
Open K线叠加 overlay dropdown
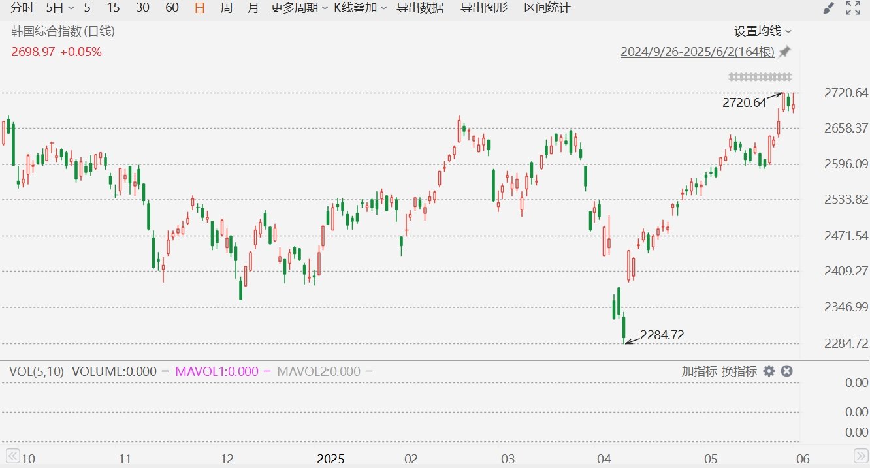click(x=360, y=8)
